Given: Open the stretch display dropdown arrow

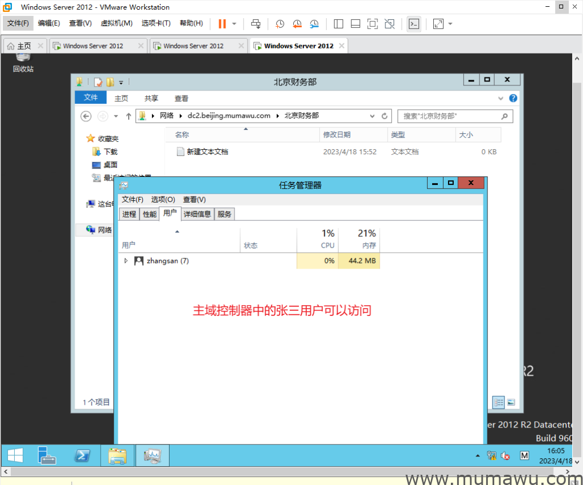Looking at the screenshot, I should pos(450,24).
